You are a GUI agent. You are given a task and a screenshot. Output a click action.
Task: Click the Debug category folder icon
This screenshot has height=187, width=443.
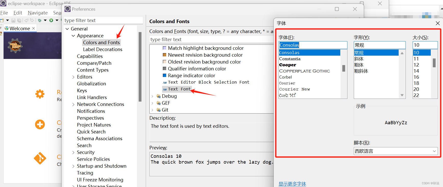159,96
